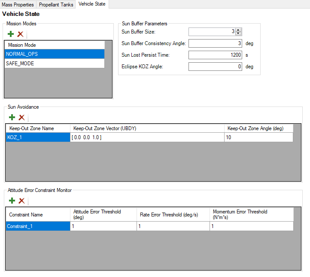Increase Sun Buffer Size with up arrow

(x=239, y=30)
